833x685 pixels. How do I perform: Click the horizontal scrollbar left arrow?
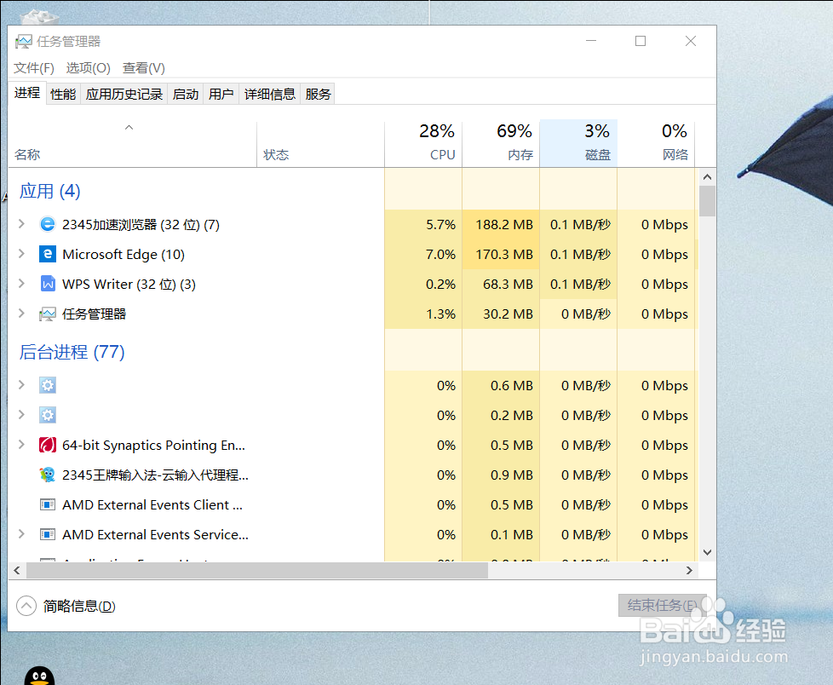point(17,570)
